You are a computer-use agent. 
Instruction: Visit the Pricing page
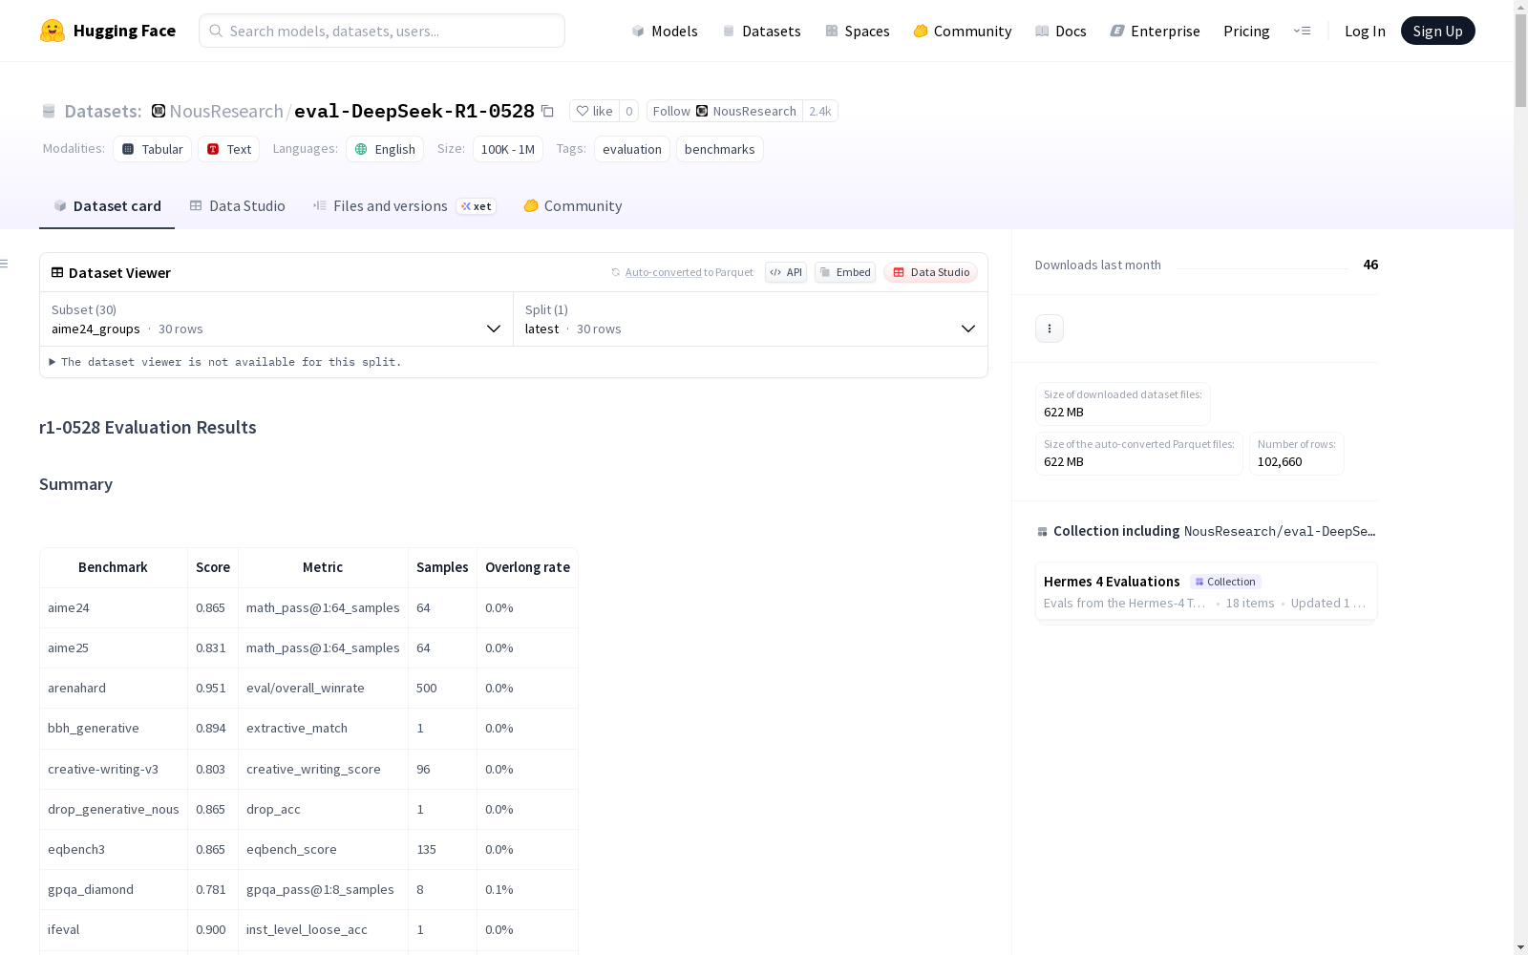click(x=1246, y=31)
